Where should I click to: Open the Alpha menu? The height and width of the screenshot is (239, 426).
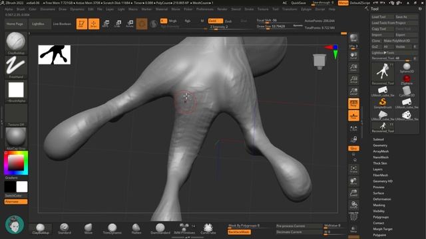[x=9, y=9]
